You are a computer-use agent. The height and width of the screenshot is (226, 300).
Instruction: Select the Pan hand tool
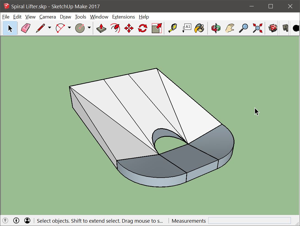click(229, 28)
